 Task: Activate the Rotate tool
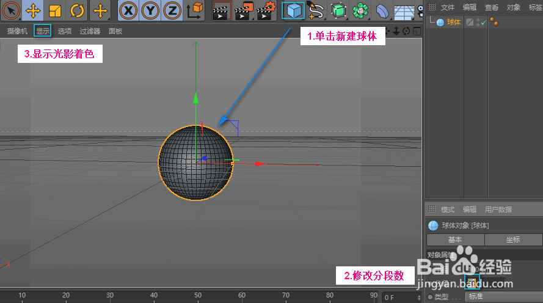point(77,10)
